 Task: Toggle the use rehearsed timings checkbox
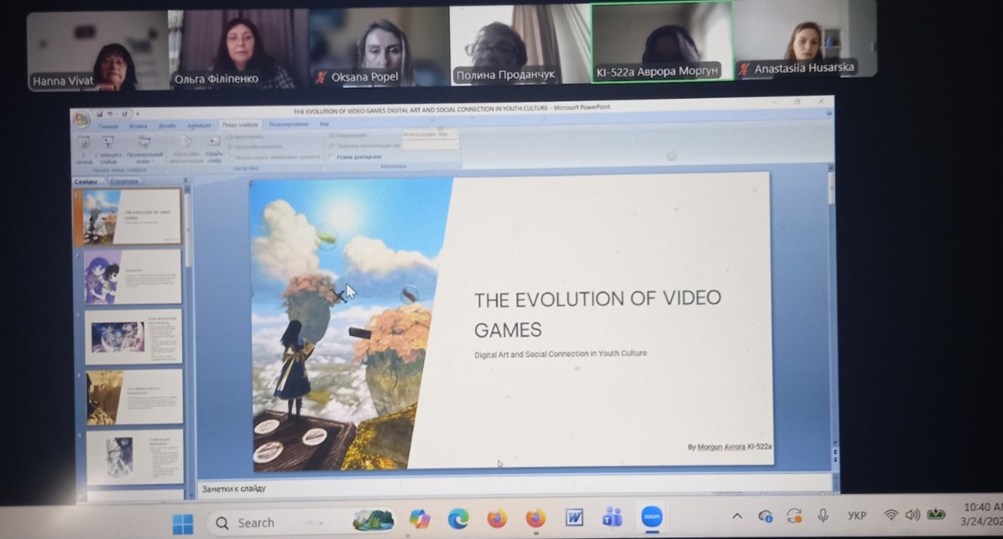[x=230, y=157]
